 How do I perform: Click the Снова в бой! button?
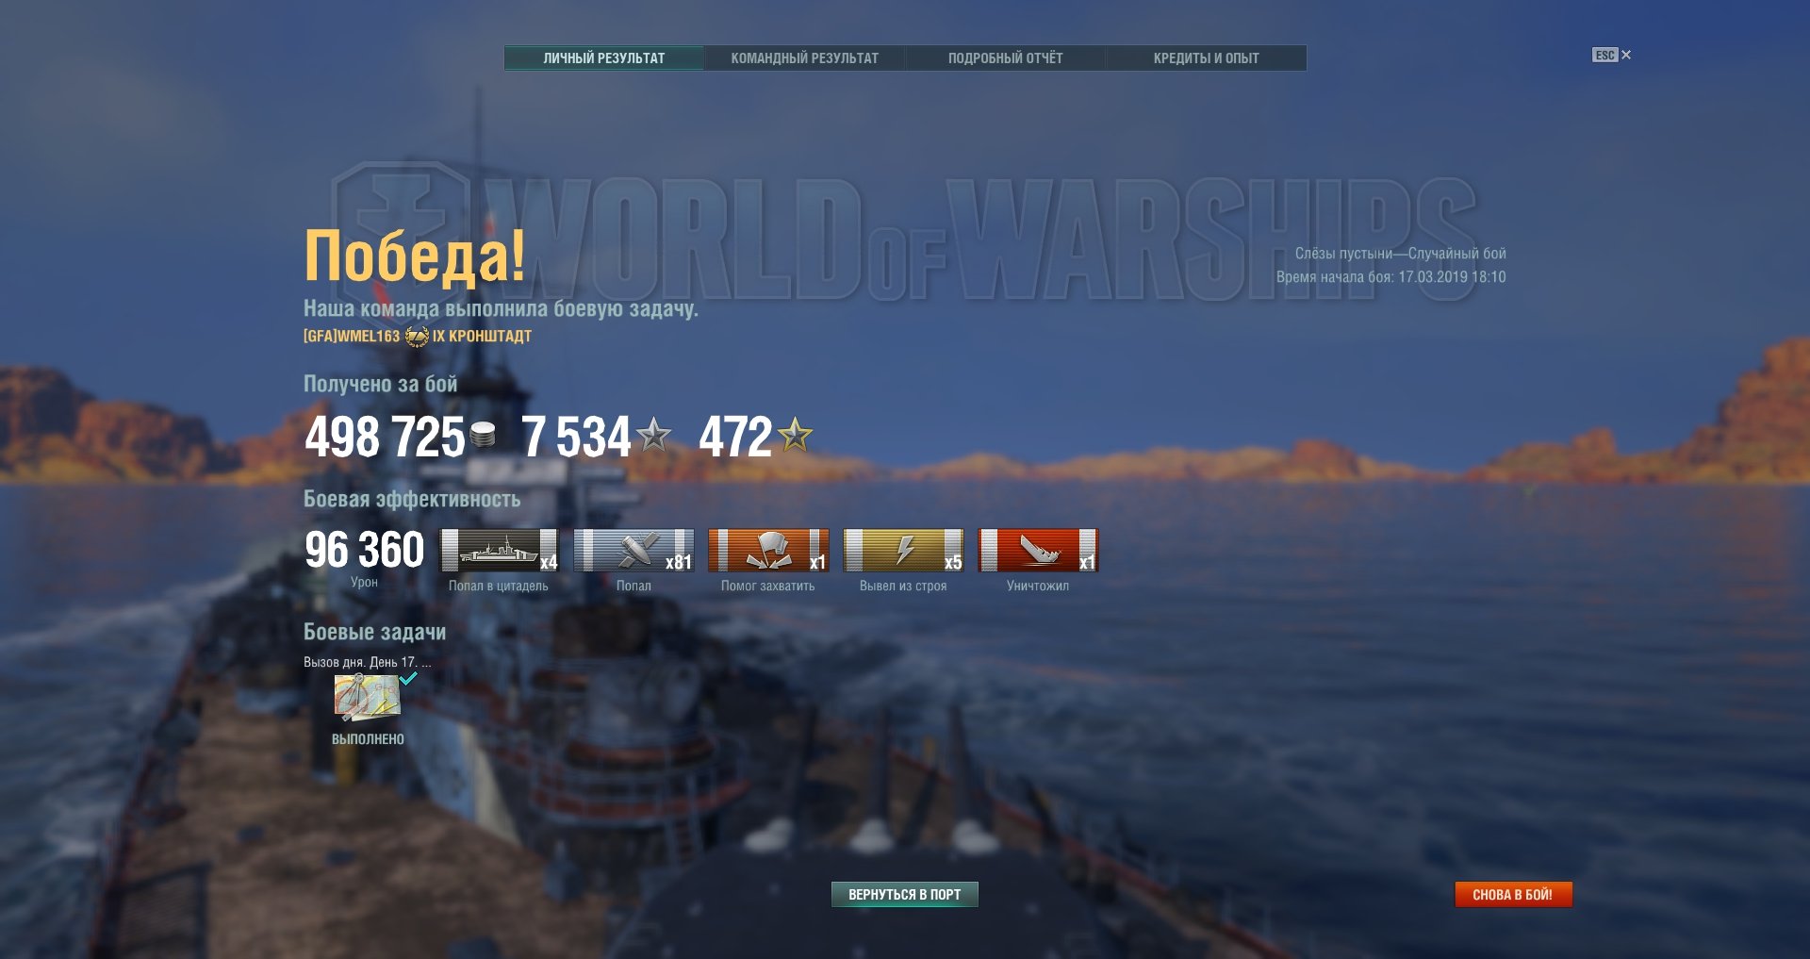pos(1513,895)
